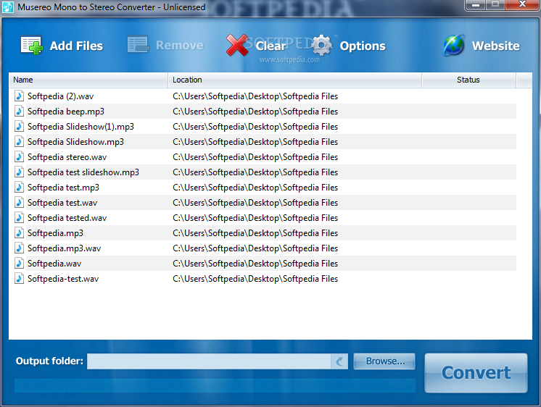Click the file icon of Softpedia stereo.wav
Viewport: 541px width, 407px height.
pos(19,156)
